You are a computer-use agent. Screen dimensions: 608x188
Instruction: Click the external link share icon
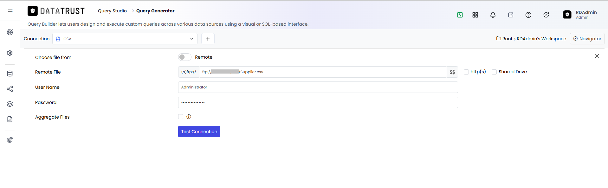tap(511, 15)
